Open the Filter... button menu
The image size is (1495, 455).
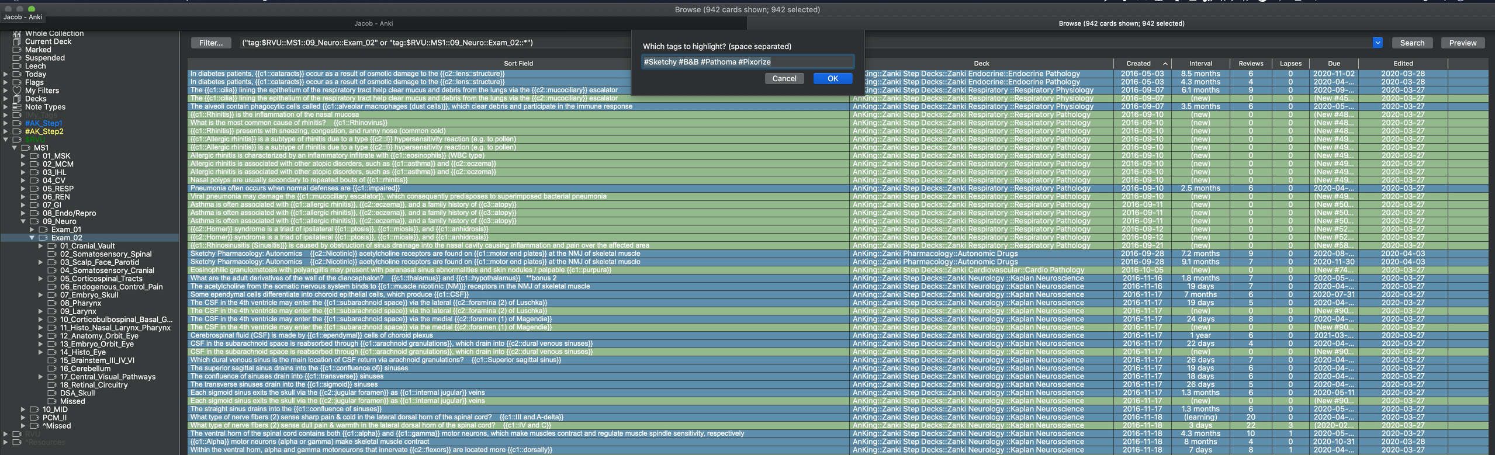coord(210,43)
